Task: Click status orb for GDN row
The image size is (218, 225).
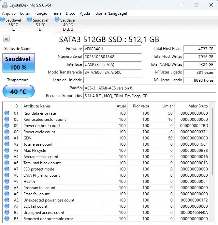Action: click(x=7, y=138)
